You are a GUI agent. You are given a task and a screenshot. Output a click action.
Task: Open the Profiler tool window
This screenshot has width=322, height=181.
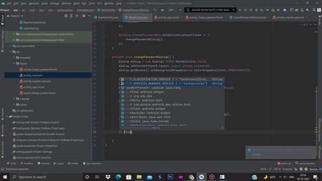(x=73, y=163)
